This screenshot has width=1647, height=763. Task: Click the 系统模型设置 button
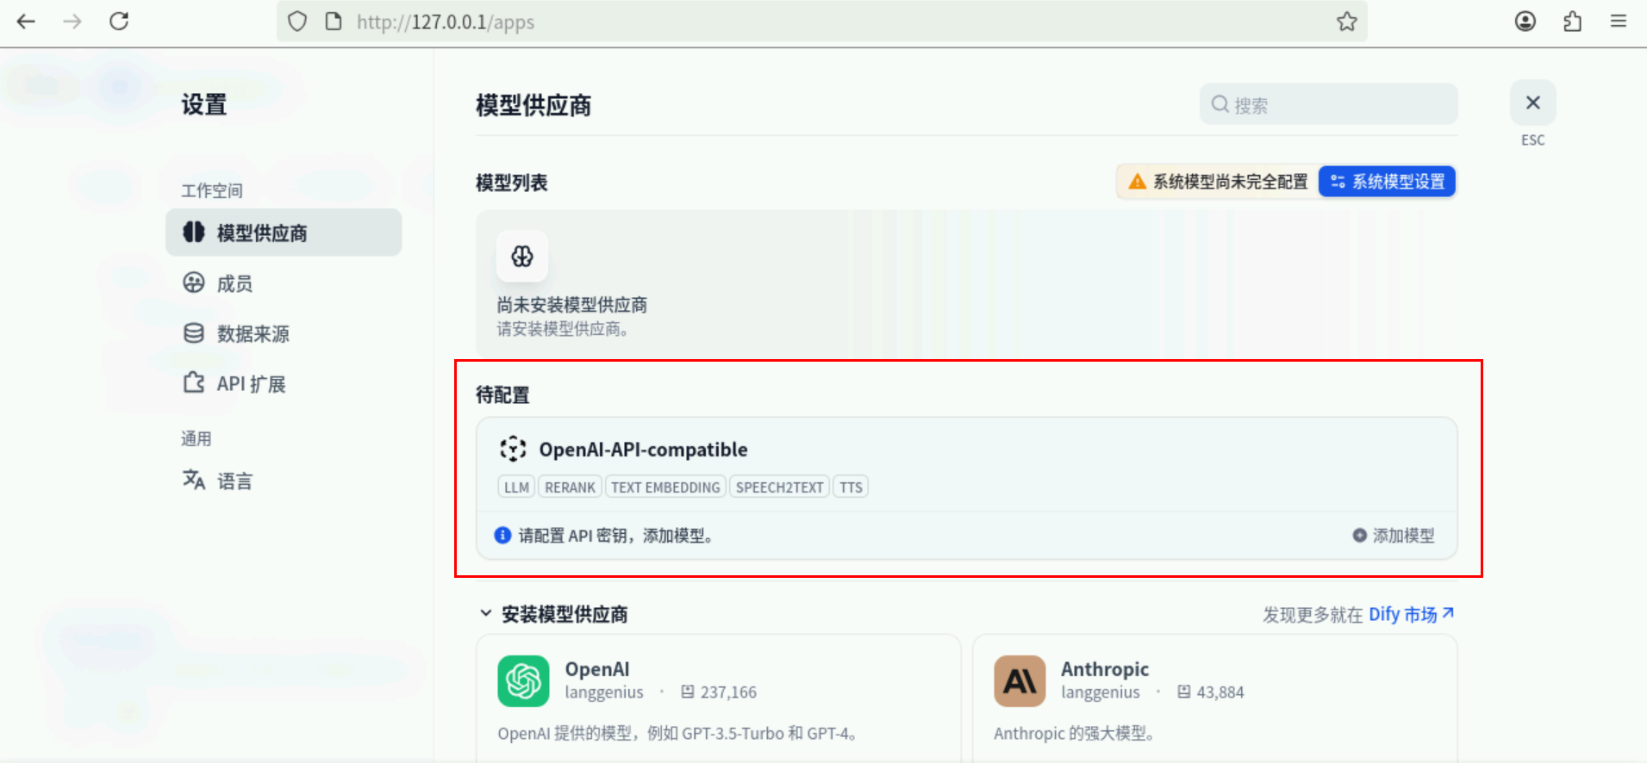pos(1387,182)
